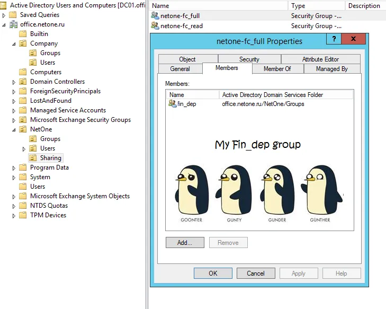This screenshot has width=386, height=309.
Task: Expand the NTDS Quotas node
Action: tap(14, 206)
